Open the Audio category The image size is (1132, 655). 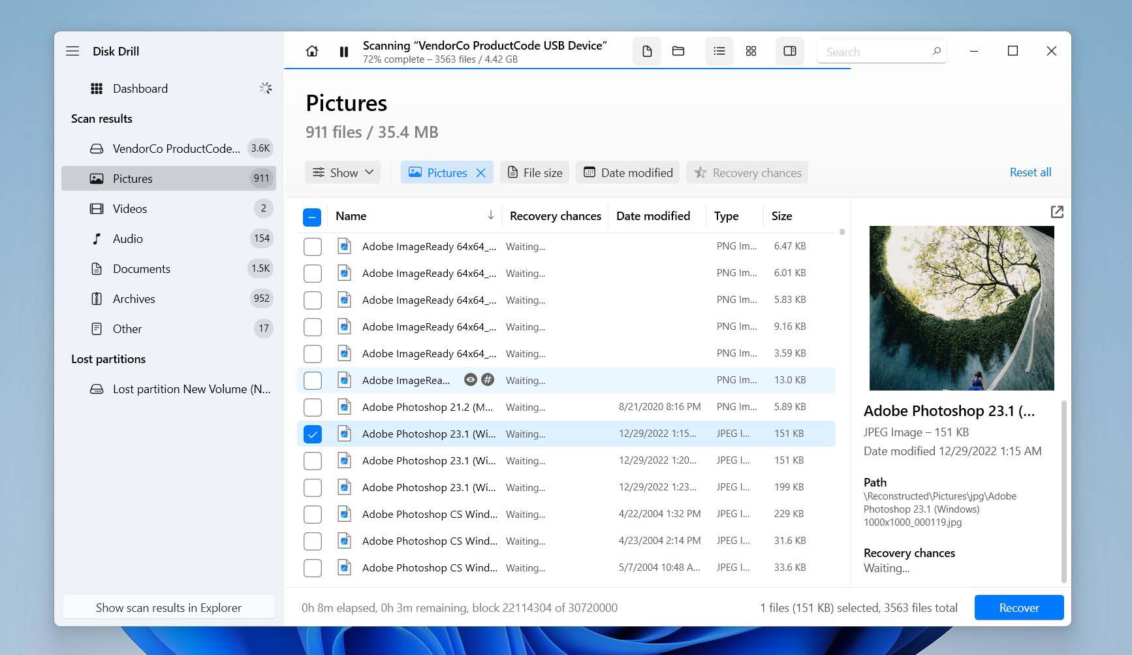(168, 238)
